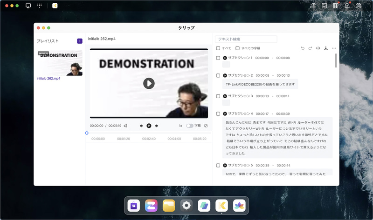This screenshot has height=220, width=373.
Task: Click the download export icon
Action: pos(326,48)
